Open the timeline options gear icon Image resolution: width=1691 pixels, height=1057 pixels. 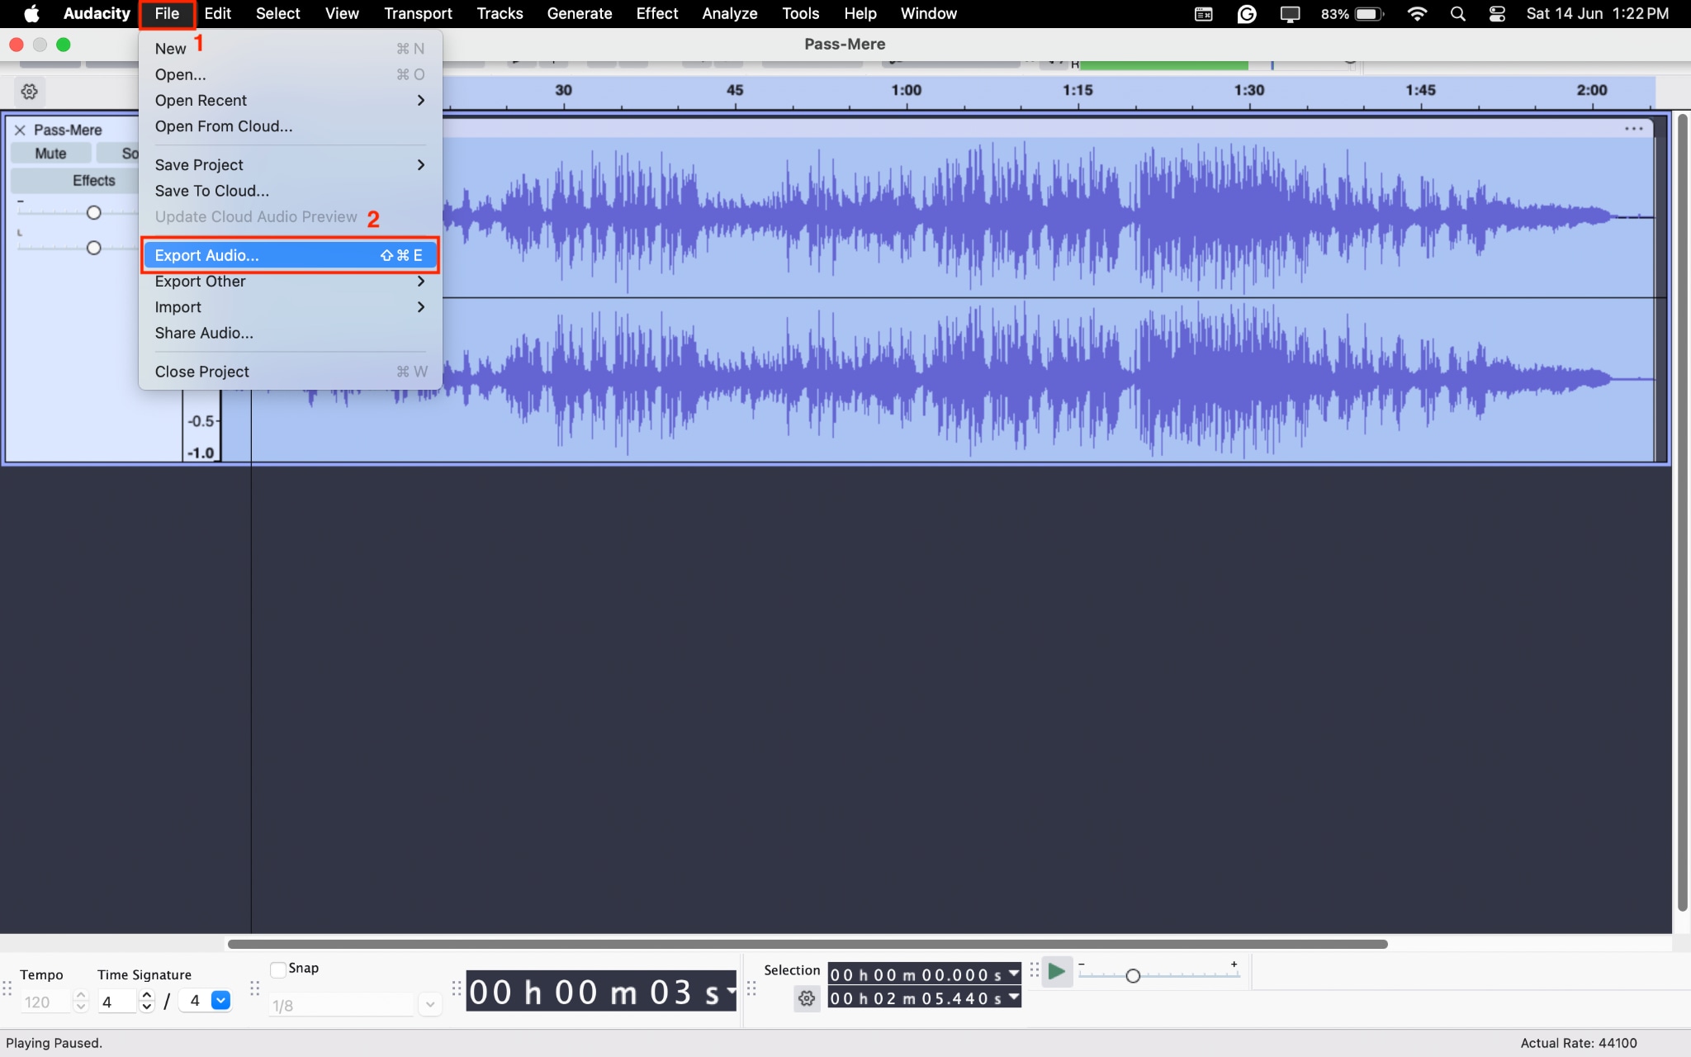pyautogui.click(x=30, y=92)
